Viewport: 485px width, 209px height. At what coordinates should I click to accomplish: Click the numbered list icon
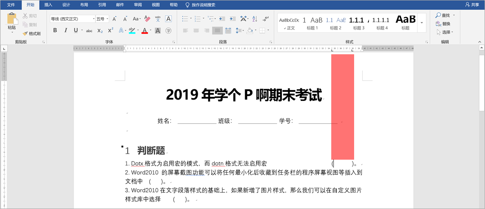198,19
